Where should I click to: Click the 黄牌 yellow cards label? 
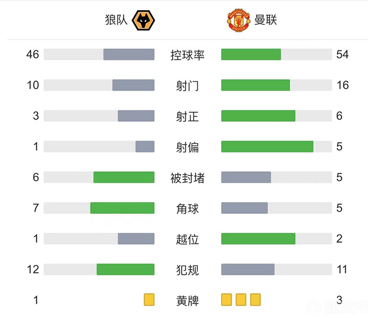pyautogui.click(x=187, y=300)
